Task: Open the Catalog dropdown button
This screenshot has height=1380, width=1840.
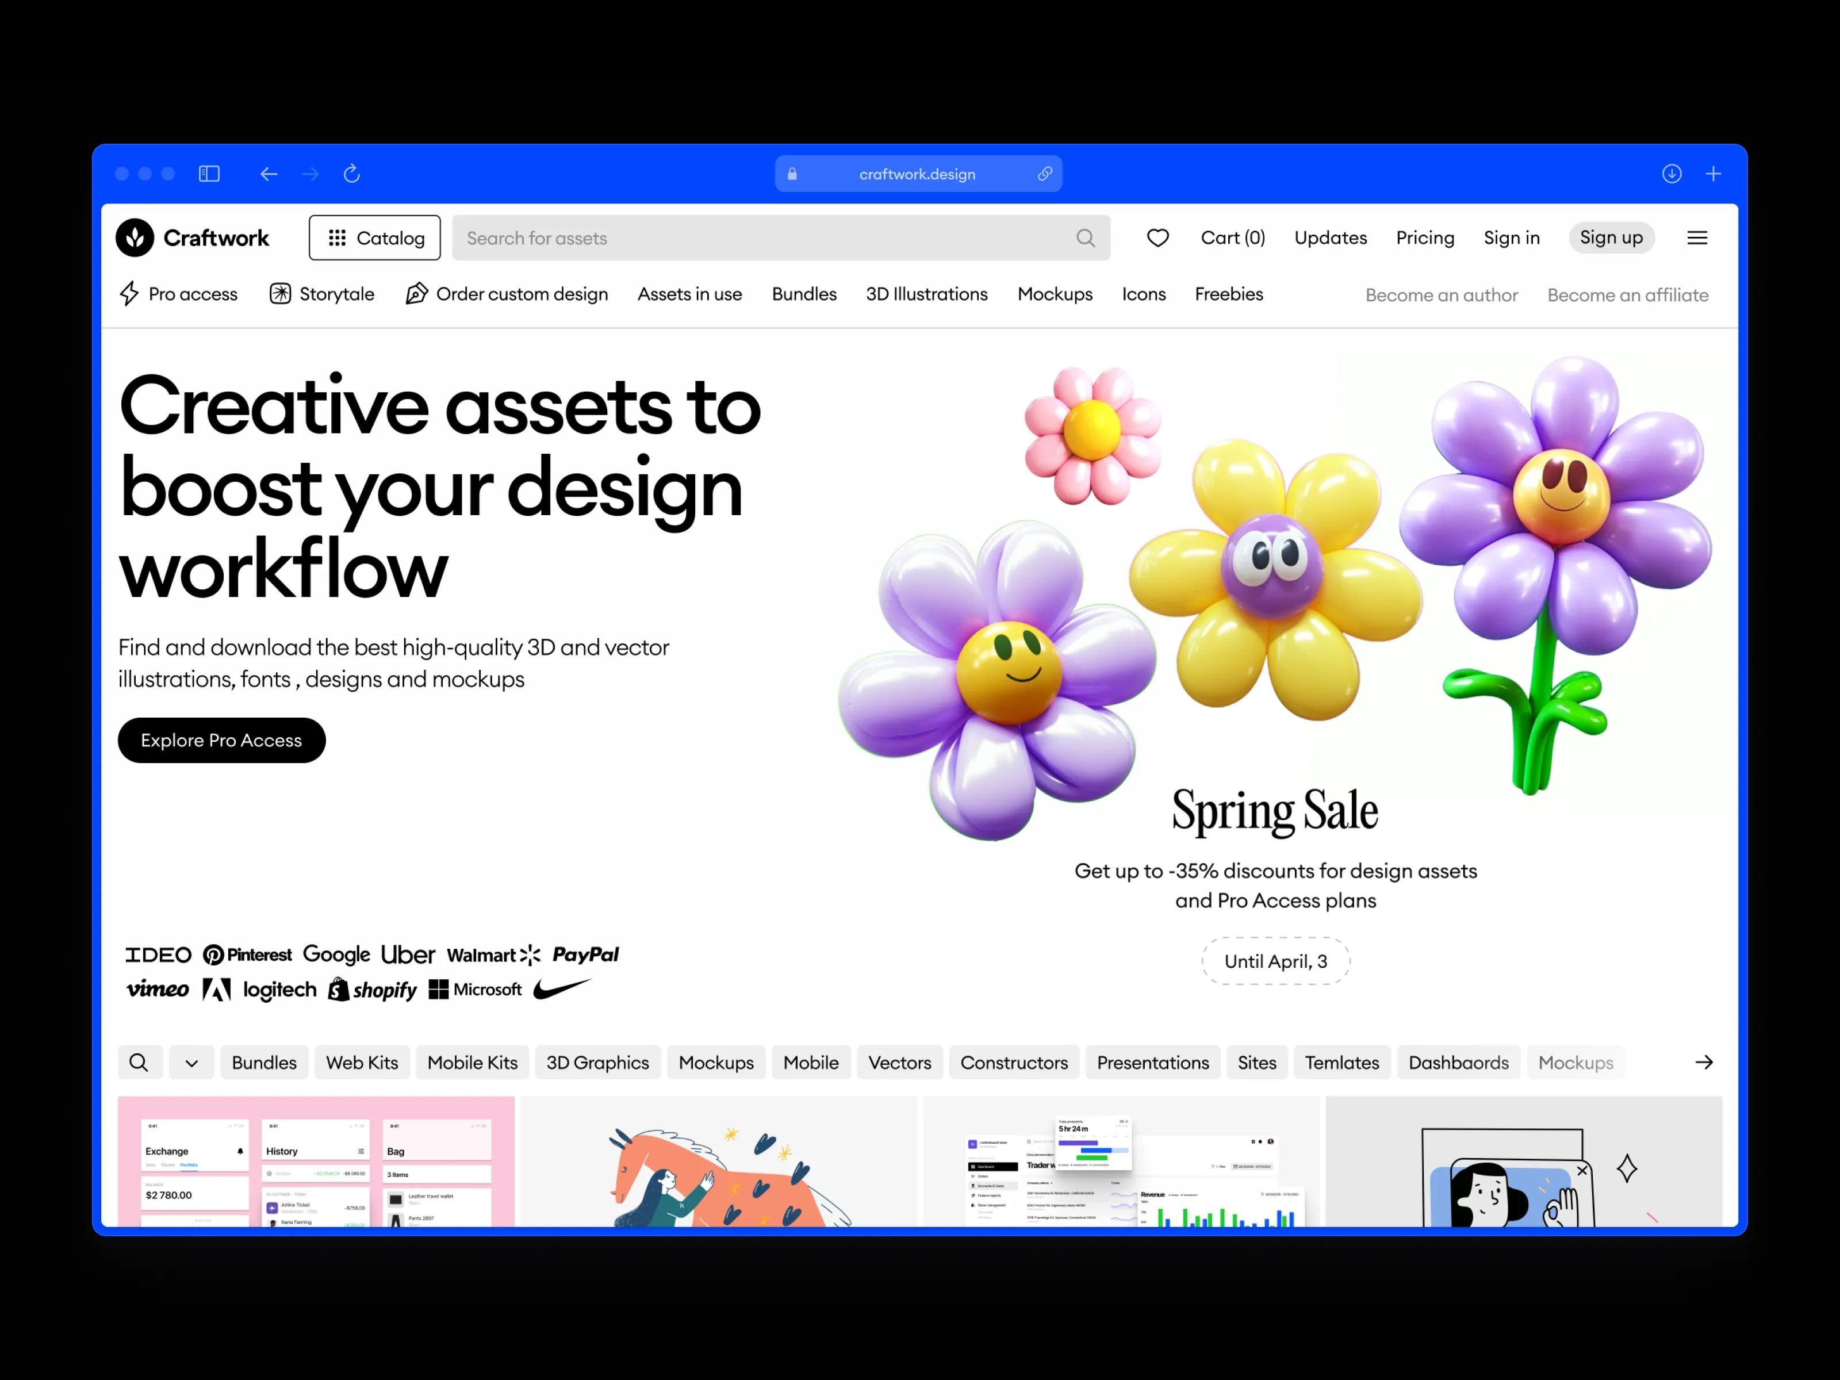Action: [375, 238]
